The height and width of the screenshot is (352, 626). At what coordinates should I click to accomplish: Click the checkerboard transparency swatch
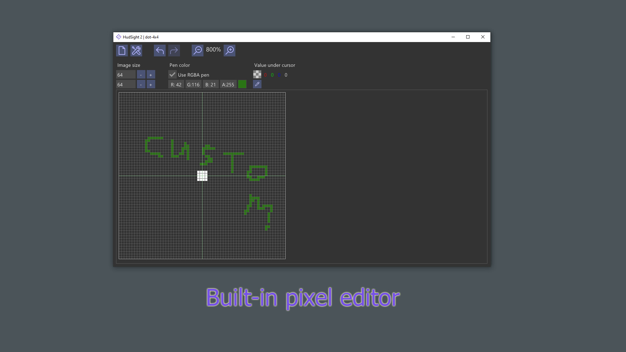pyautogui.click(x=257, y=74)
